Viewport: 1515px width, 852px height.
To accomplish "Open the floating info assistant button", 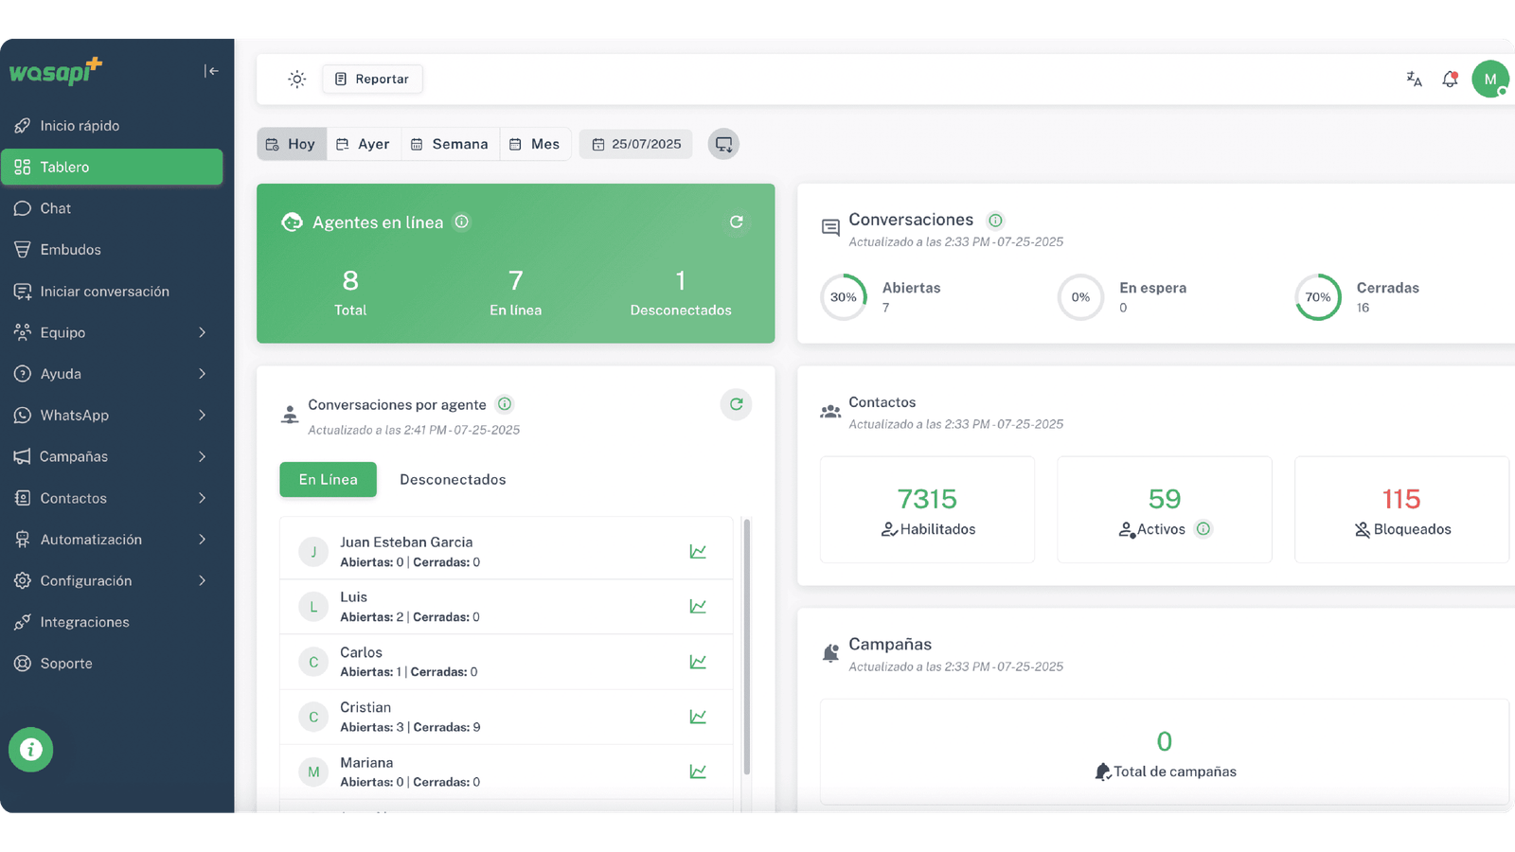I will pos(31,750).
